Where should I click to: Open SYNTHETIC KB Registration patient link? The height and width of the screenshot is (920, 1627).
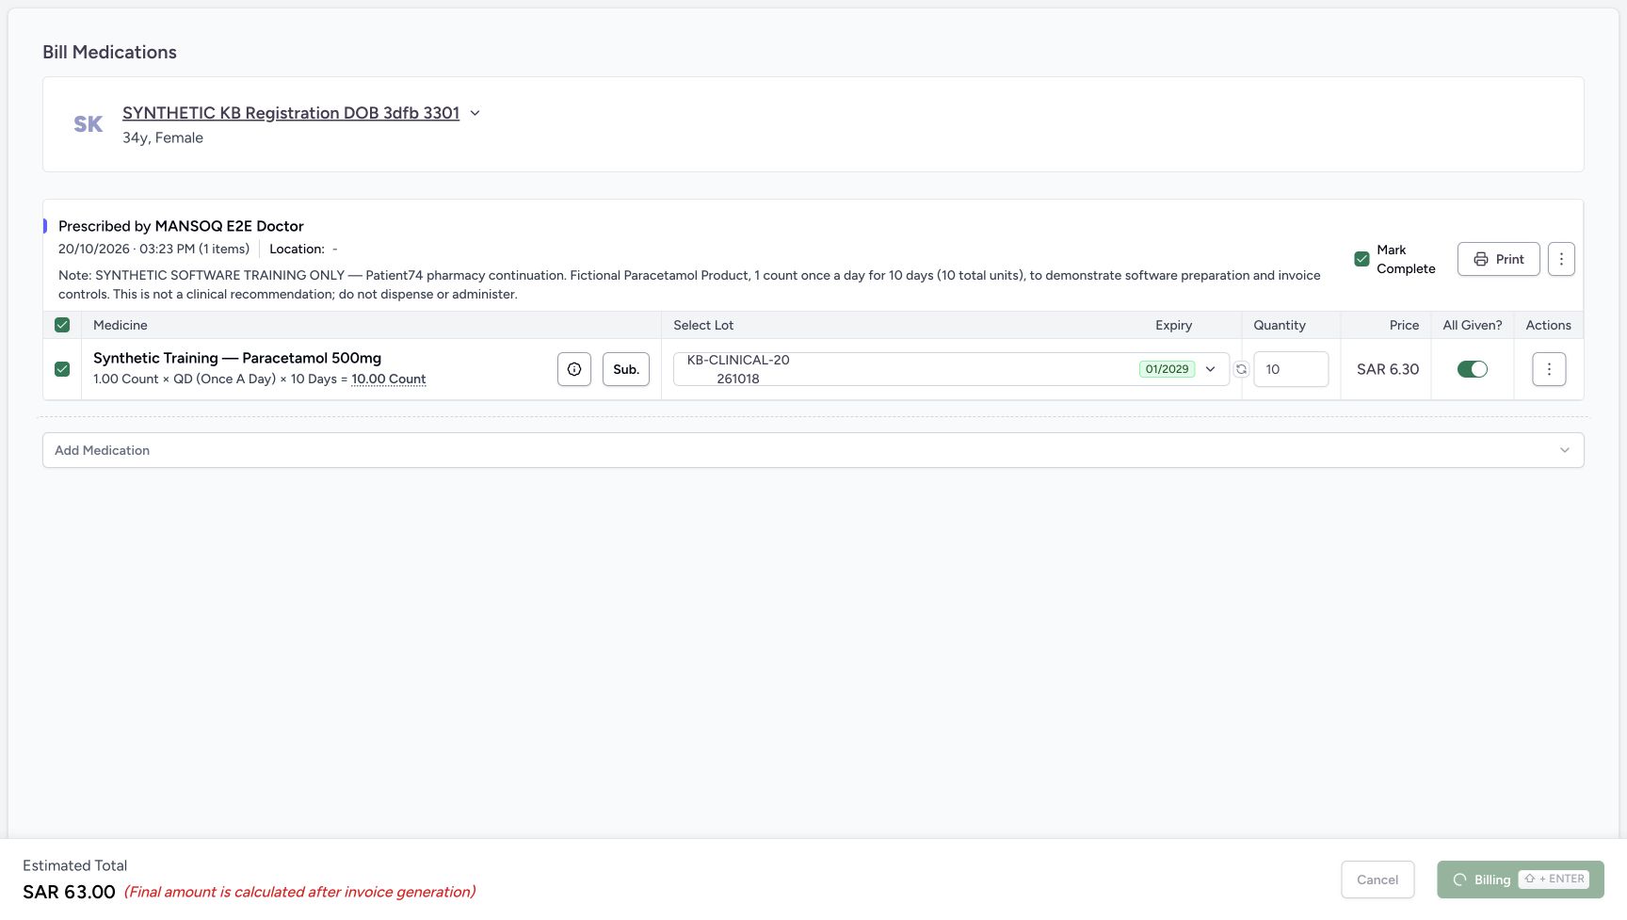291,113
